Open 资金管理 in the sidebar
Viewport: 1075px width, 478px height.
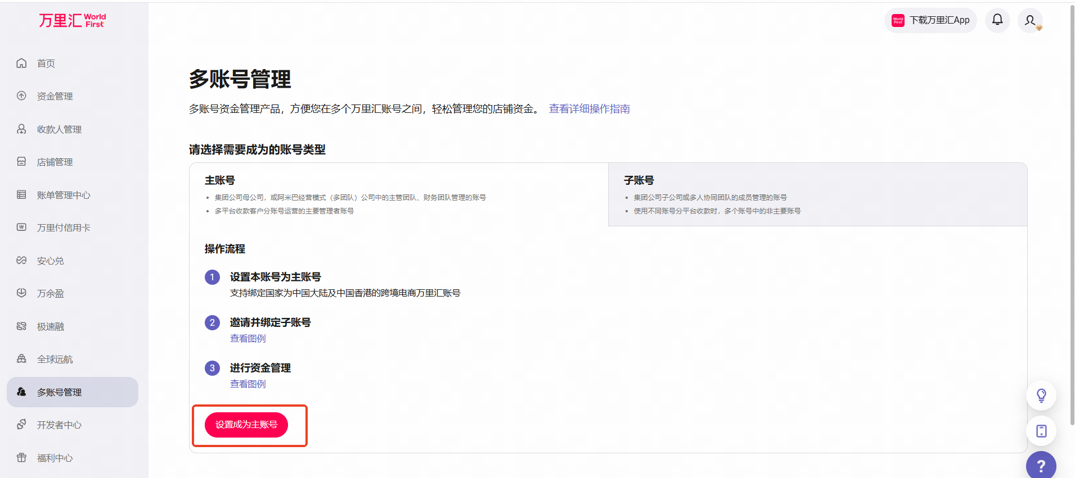coord(55,97)
